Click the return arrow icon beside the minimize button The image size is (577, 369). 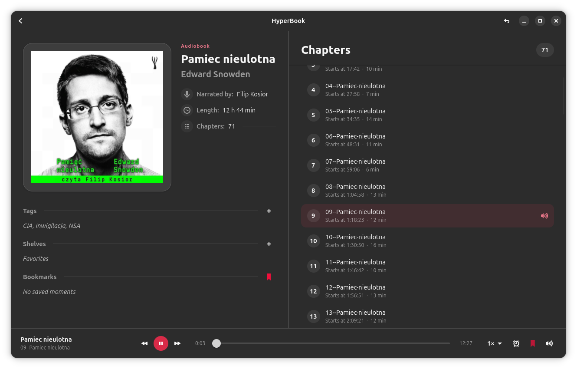(507, 21)
